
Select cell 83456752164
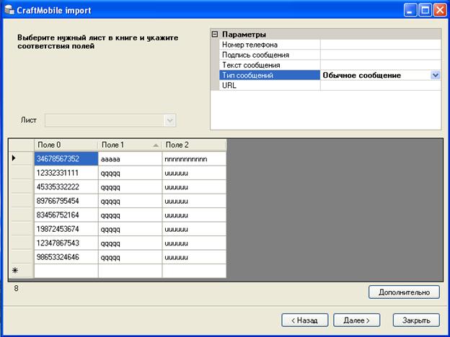[x=66, y=215]
